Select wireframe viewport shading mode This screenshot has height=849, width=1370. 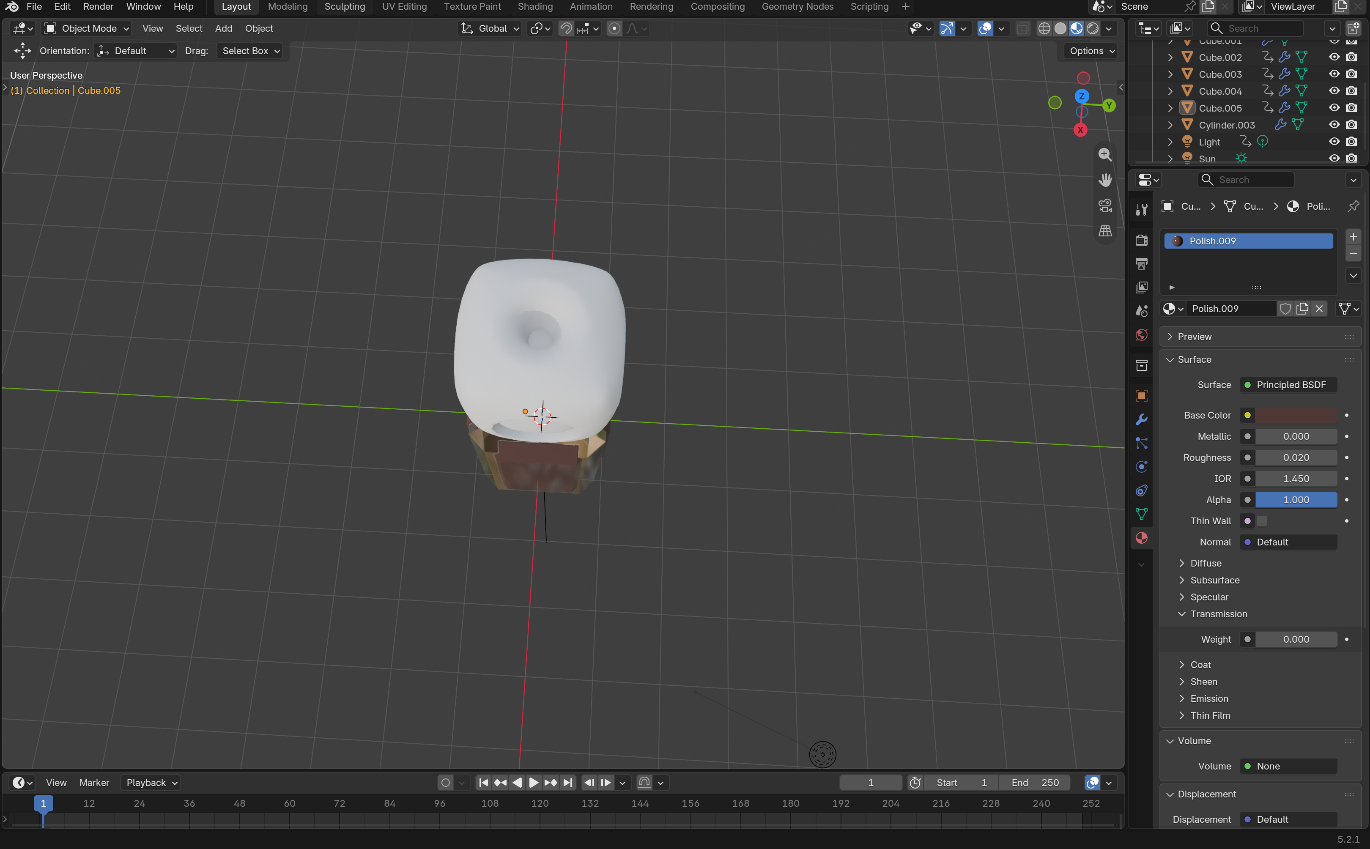coord(1044,28)
